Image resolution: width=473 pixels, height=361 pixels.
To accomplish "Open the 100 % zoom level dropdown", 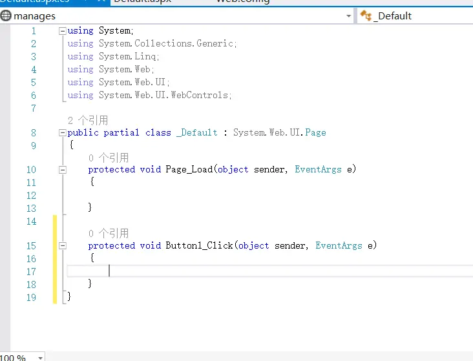I will [40, 358].
